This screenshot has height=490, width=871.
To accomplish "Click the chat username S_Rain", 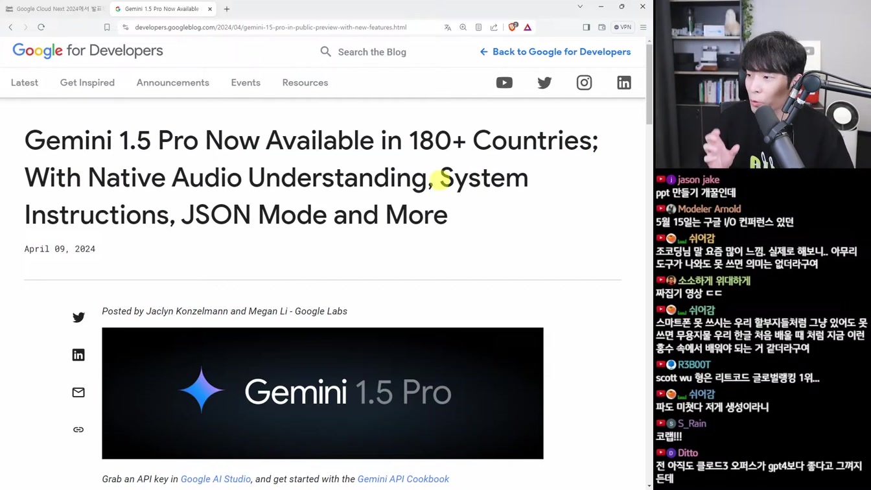I will coord(692,423).
